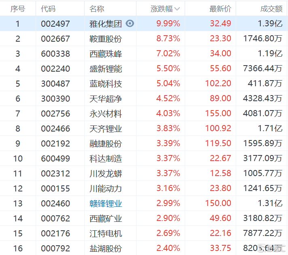This screenshot has width=288, height=255.
Task: Click stock code 000155
Action: click(55, 189)
